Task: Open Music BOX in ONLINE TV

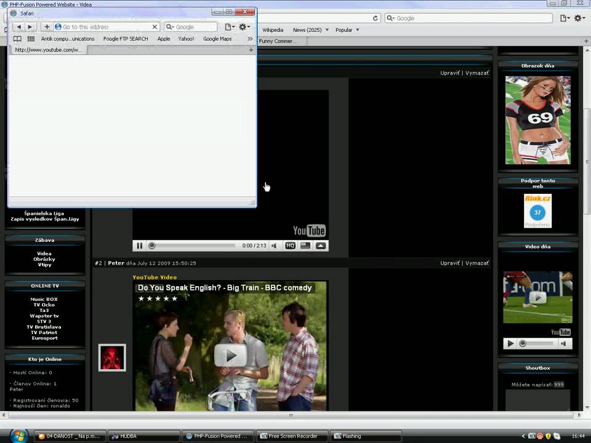Action: 44,299
